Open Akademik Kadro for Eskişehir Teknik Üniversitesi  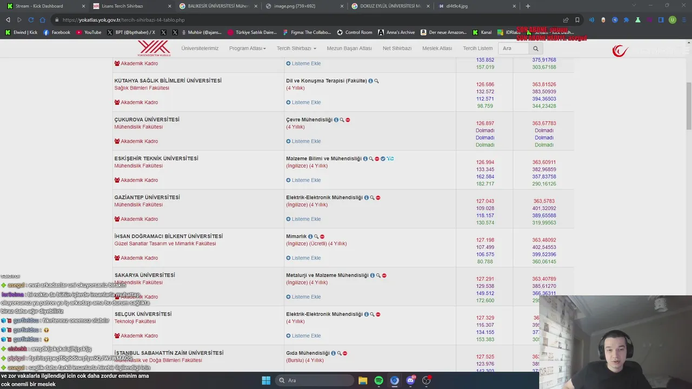pos(136,180)
